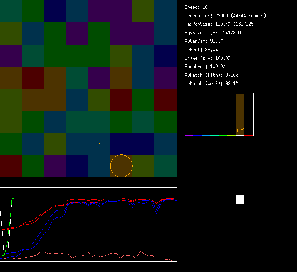Click the 'm' label in the histogram

tap(238, 130)
